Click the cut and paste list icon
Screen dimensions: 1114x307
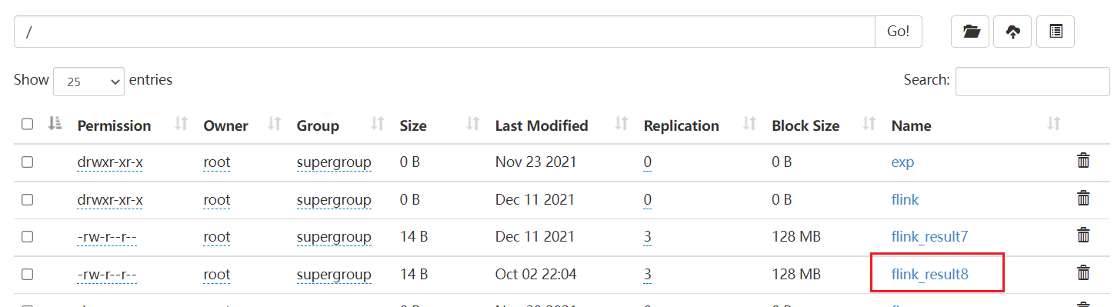[x=1056, y=32]
